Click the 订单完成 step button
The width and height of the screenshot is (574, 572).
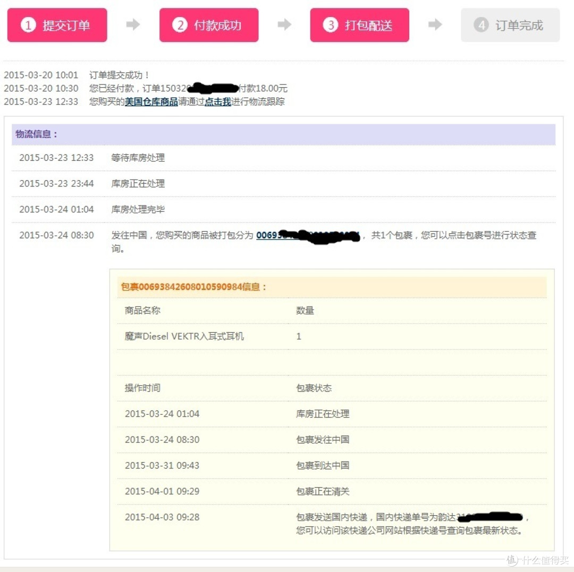510,25
